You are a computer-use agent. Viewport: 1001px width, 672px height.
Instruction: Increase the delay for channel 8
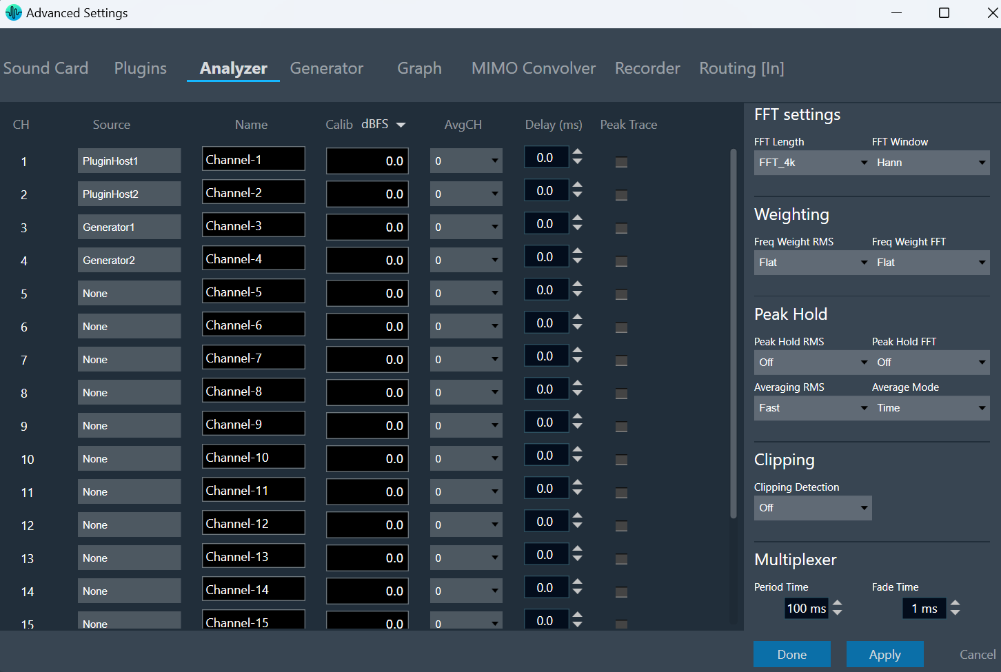(x=578, y=384)
